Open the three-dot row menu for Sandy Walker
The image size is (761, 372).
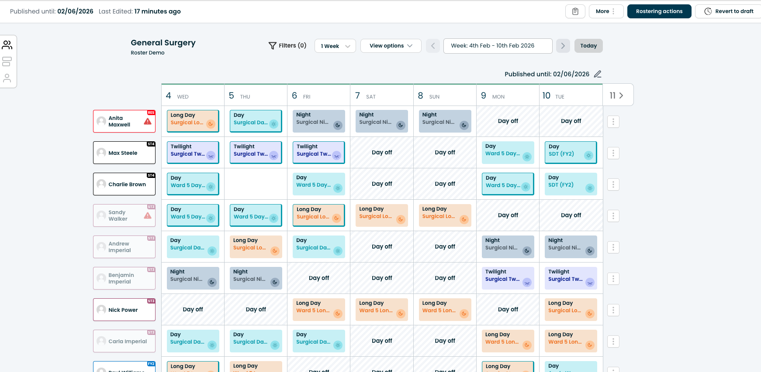(613, 216)
